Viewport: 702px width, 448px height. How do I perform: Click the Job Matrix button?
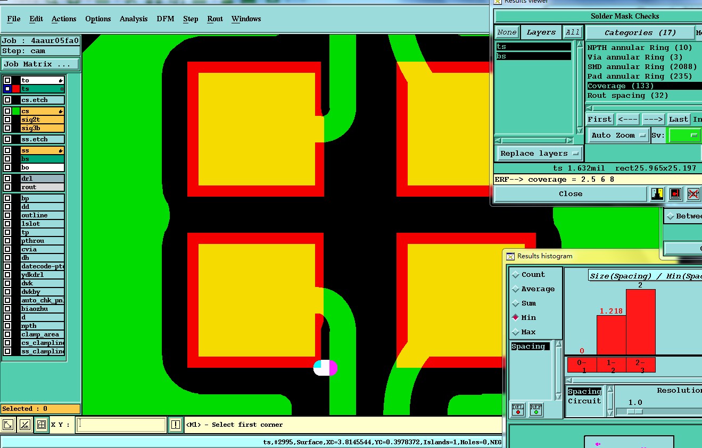[40, 64]
